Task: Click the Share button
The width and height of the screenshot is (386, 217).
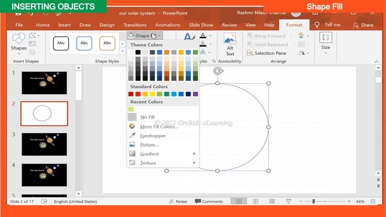Action: (x=363, y=25)
